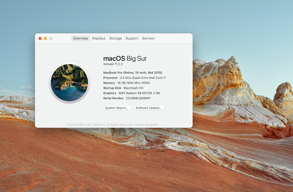Image resolution: width=293 pixels, height=192 pixels.
Task: Go to the Support tab
Action: tap(132, 38)
